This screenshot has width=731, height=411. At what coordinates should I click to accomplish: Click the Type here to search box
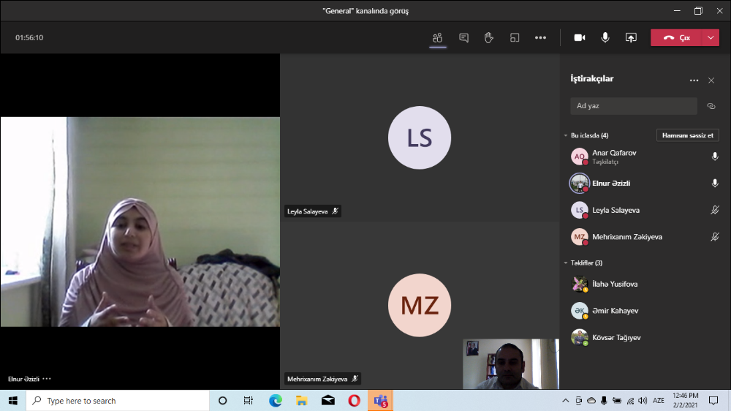[x=118, y=401]
